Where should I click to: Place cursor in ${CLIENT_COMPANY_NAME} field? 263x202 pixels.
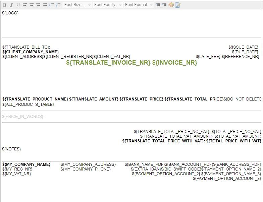31,52
